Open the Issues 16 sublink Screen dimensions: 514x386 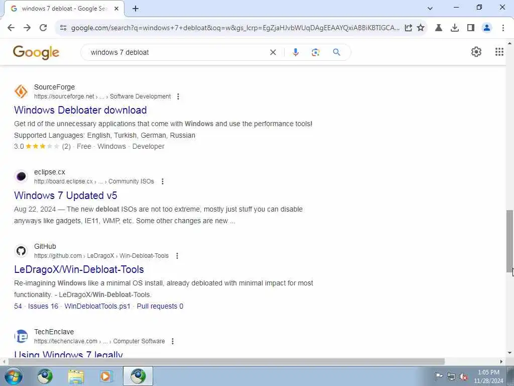coord(43,306)
